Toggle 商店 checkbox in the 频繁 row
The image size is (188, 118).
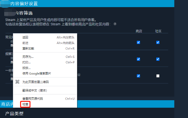[x=138, y=59]
